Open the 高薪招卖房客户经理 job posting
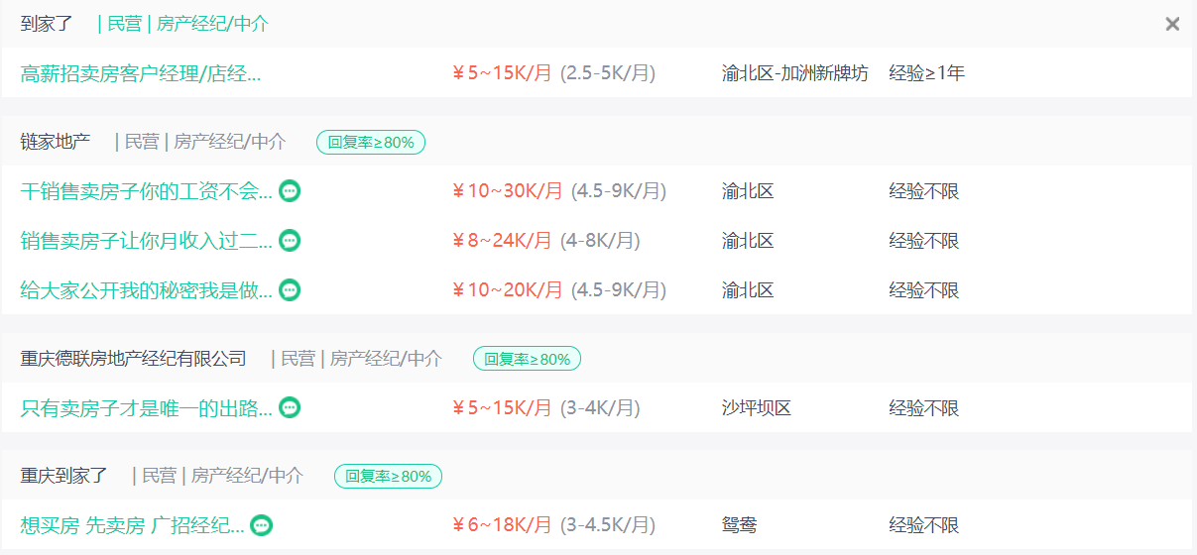1197x555 pixels. click(x=141, y=73)
